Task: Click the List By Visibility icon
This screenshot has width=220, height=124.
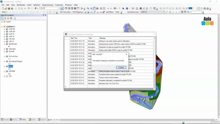Action: 8,18
